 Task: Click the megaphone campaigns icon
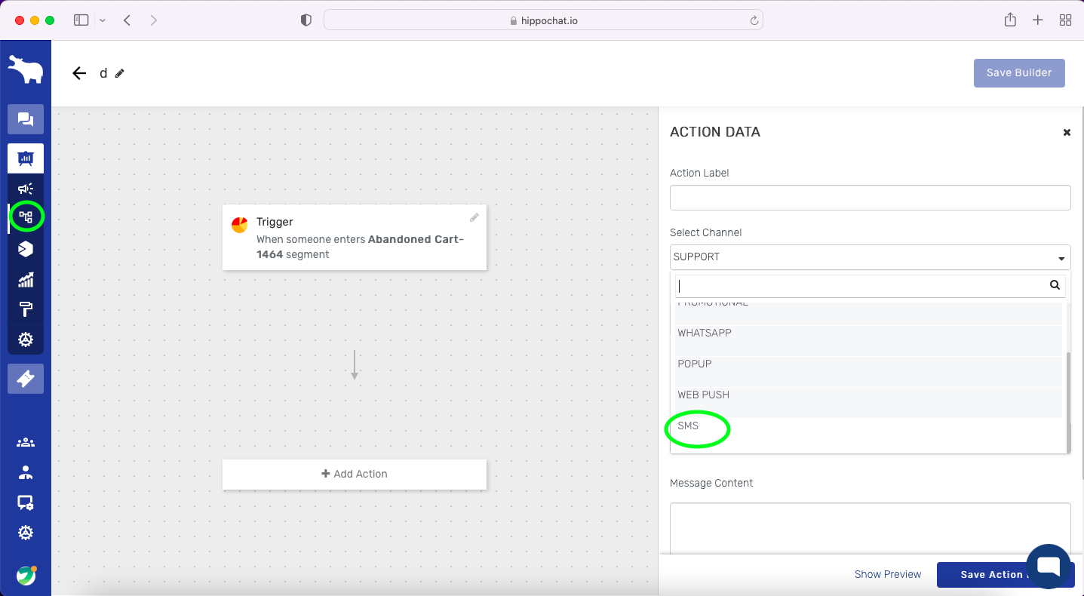tap(26, 189)
